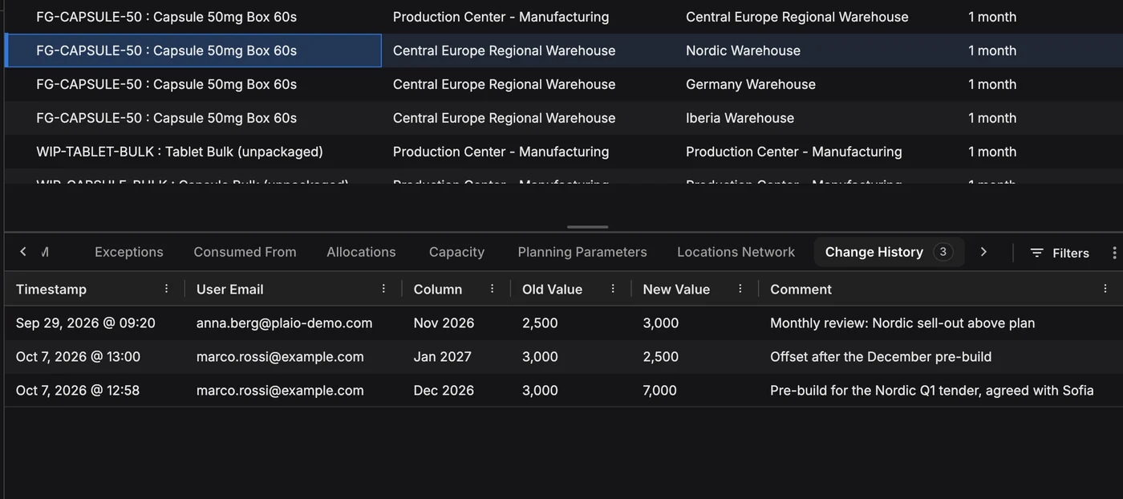Click the Filters button
The width and height of the screenshot is (1123, 499).
point(1060,253)
